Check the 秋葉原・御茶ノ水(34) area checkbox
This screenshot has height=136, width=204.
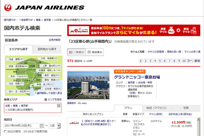pyautogui.click(x=37, y=70)
